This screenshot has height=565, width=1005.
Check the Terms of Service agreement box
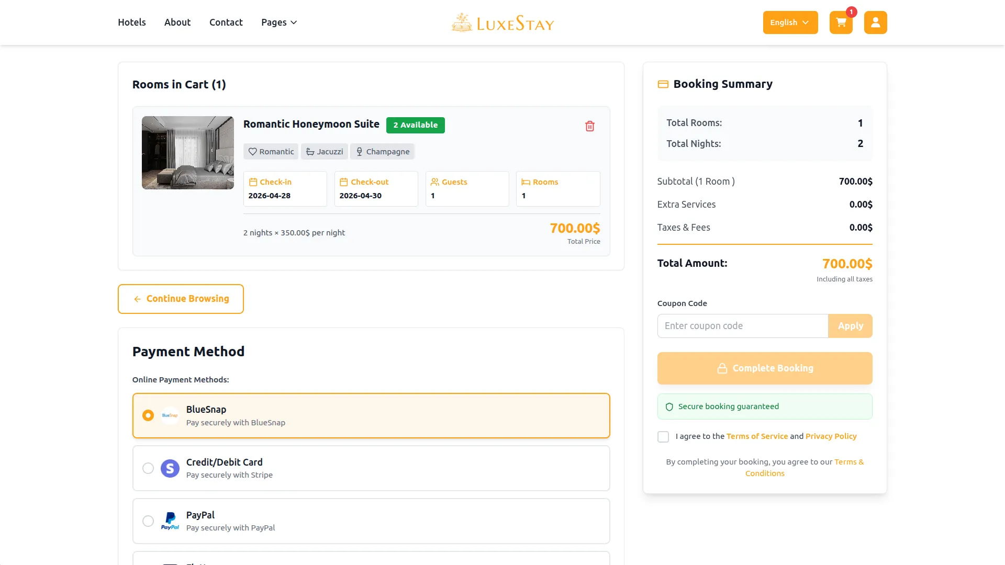(663, 437)
